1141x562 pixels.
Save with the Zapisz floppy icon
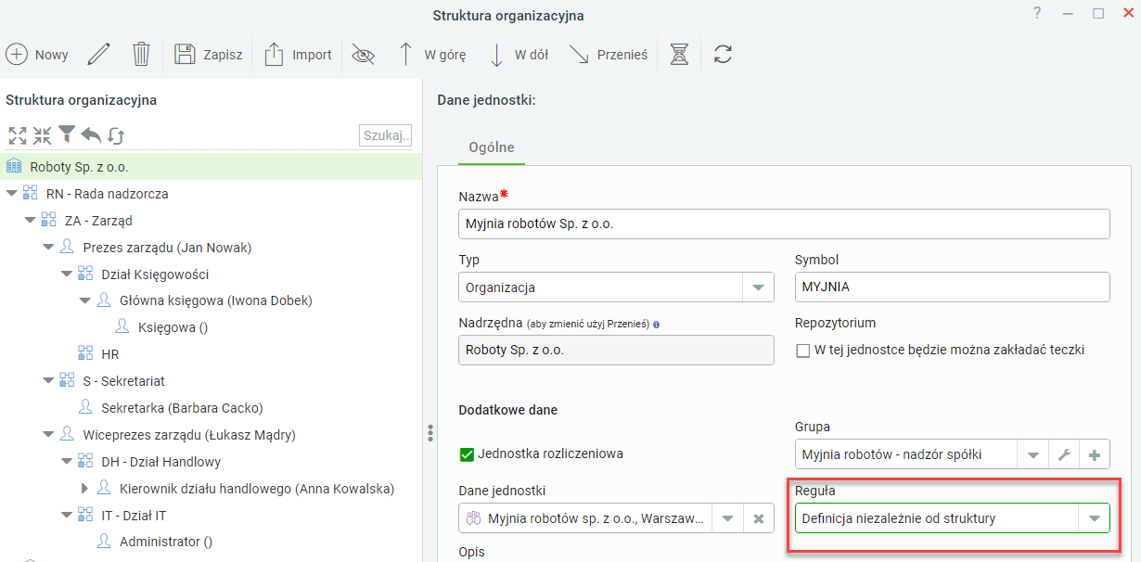[x=185, y=55]
